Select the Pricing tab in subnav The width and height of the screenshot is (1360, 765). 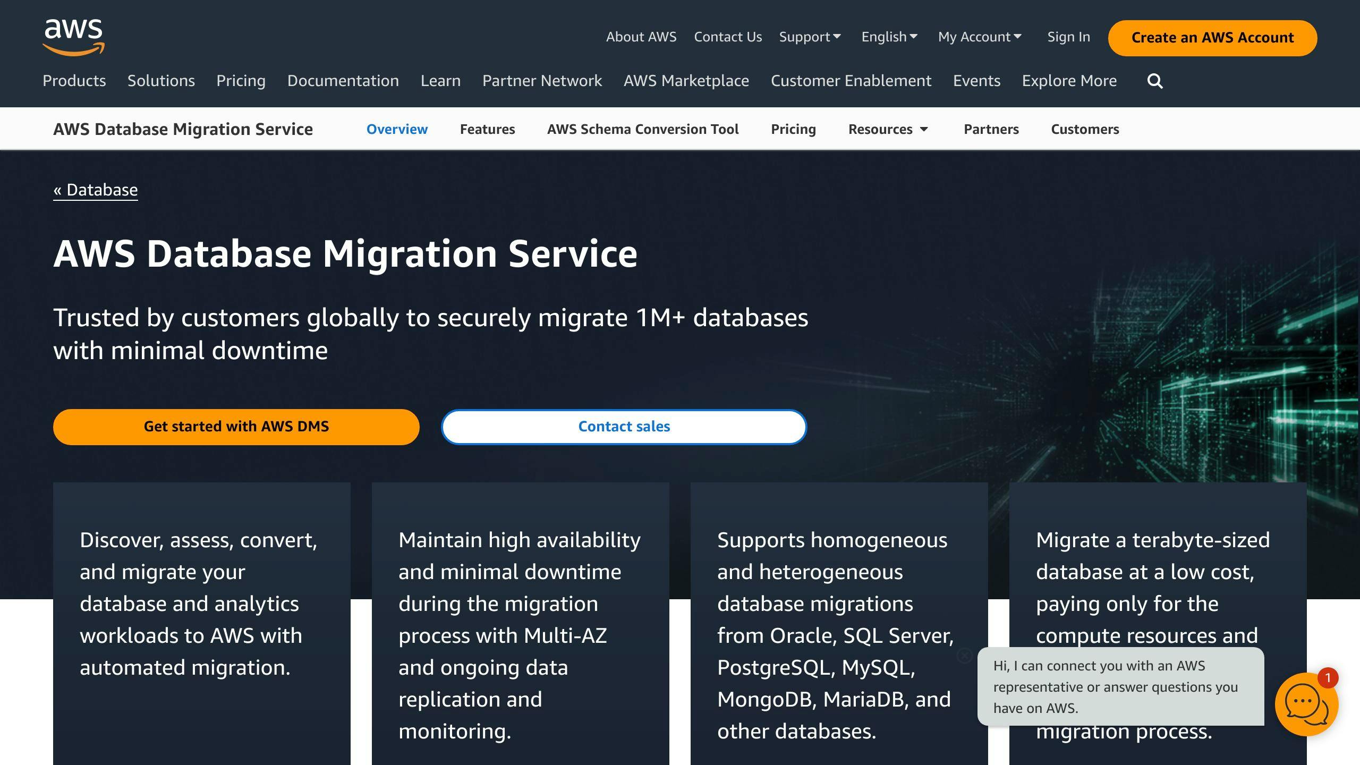pyautogui.click(x=793, y=129)
